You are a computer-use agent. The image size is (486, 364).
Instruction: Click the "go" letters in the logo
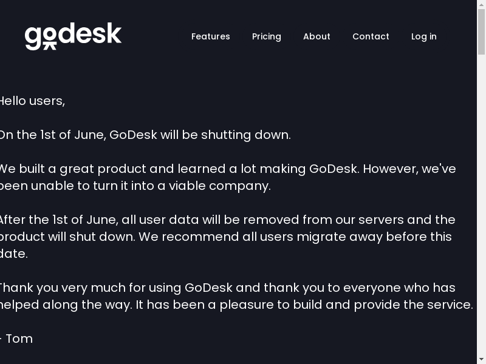tap(41, 38)
